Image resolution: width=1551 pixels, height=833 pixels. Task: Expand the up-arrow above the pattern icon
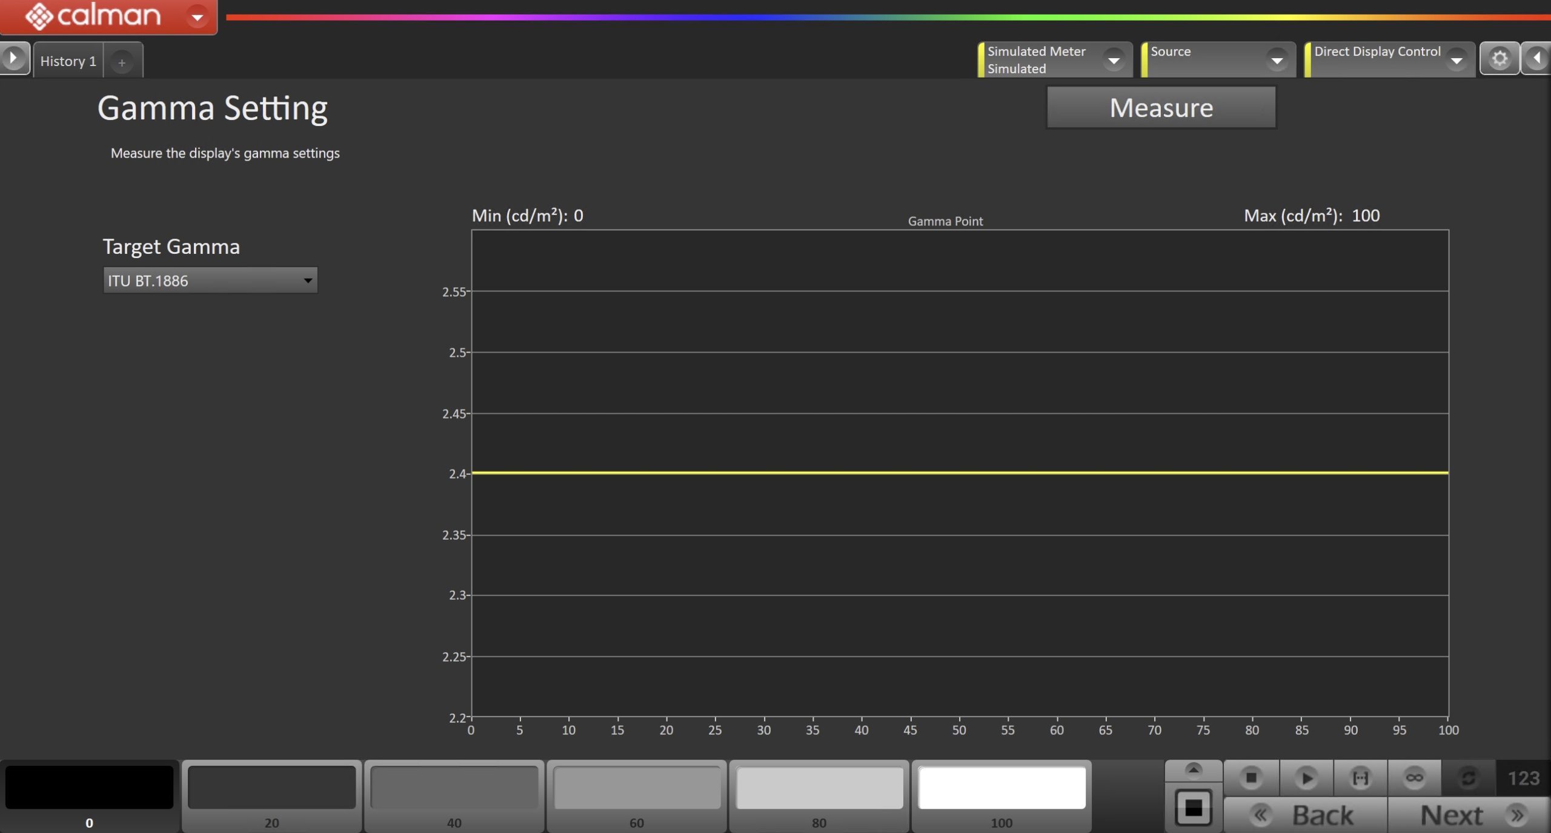[1193, 770]
